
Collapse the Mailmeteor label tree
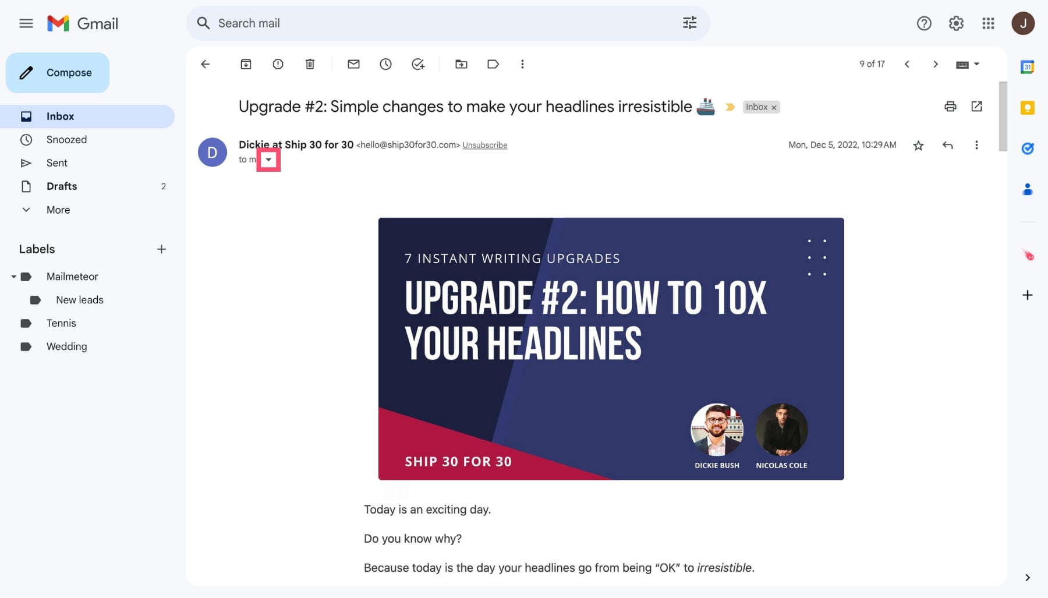click(13, 277)
